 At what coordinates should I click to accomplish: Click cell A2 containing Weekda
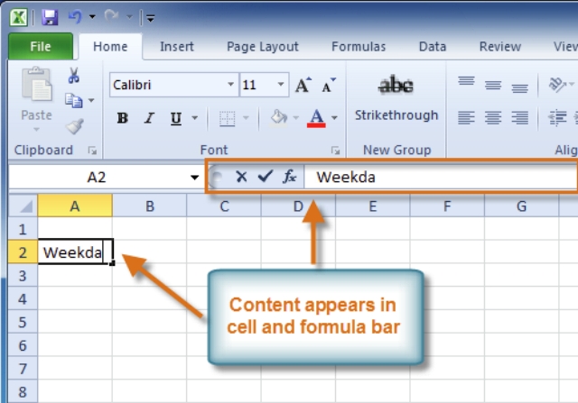[75, 252]
